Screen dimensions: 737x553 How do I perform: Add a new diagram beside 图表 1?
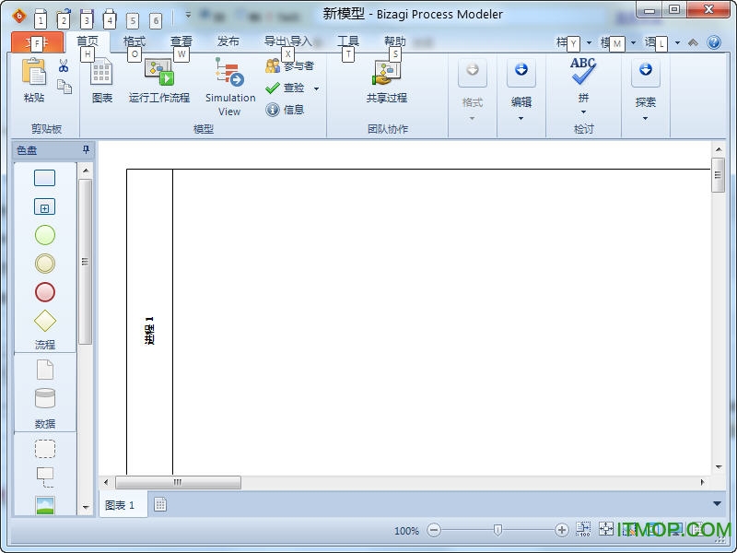coord(160,504)
